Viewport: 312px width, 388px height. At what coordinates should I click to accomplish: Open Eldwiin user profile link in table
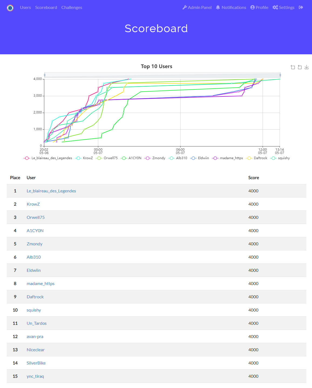(34, 270)
